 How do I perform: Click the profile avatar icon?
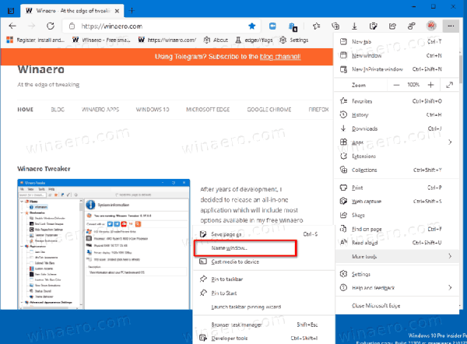click(x=432, y=26)
